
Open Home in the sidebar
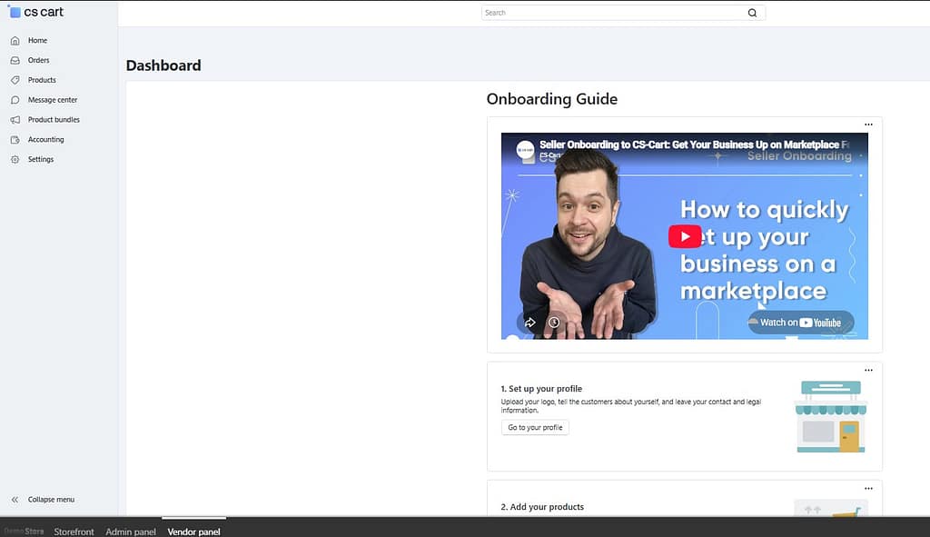[37, 40]
